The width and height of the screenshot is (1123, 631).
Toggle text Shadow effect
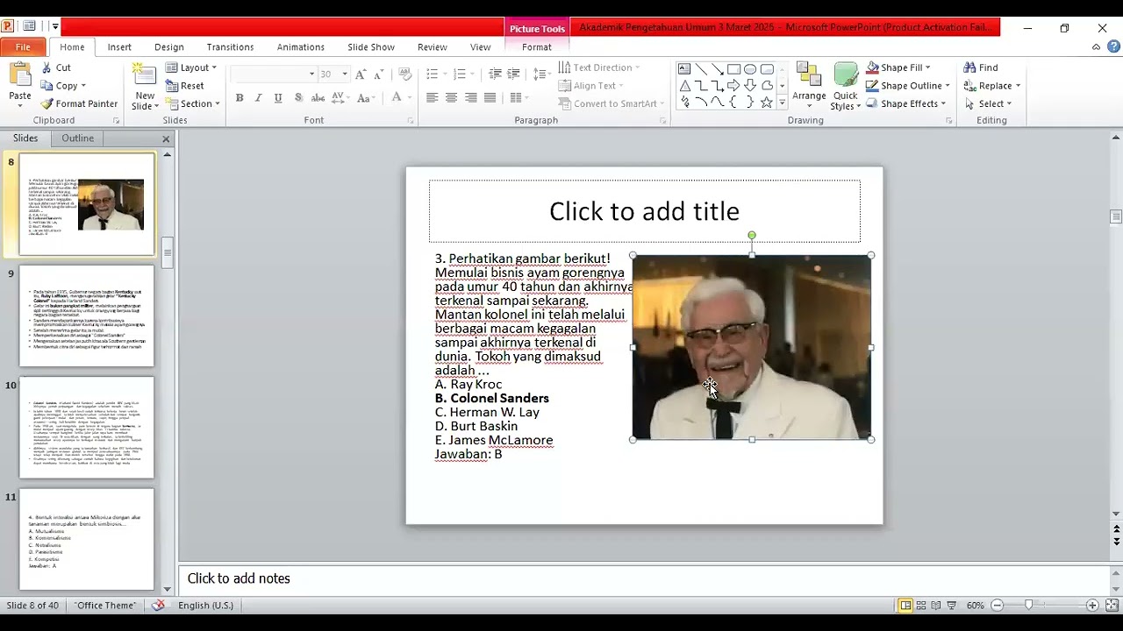298,97
